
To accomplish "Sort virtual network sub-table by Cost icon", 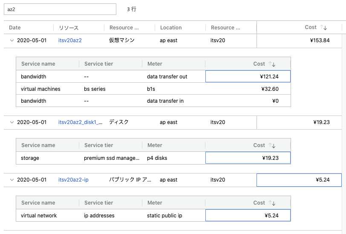I will 271,203.
